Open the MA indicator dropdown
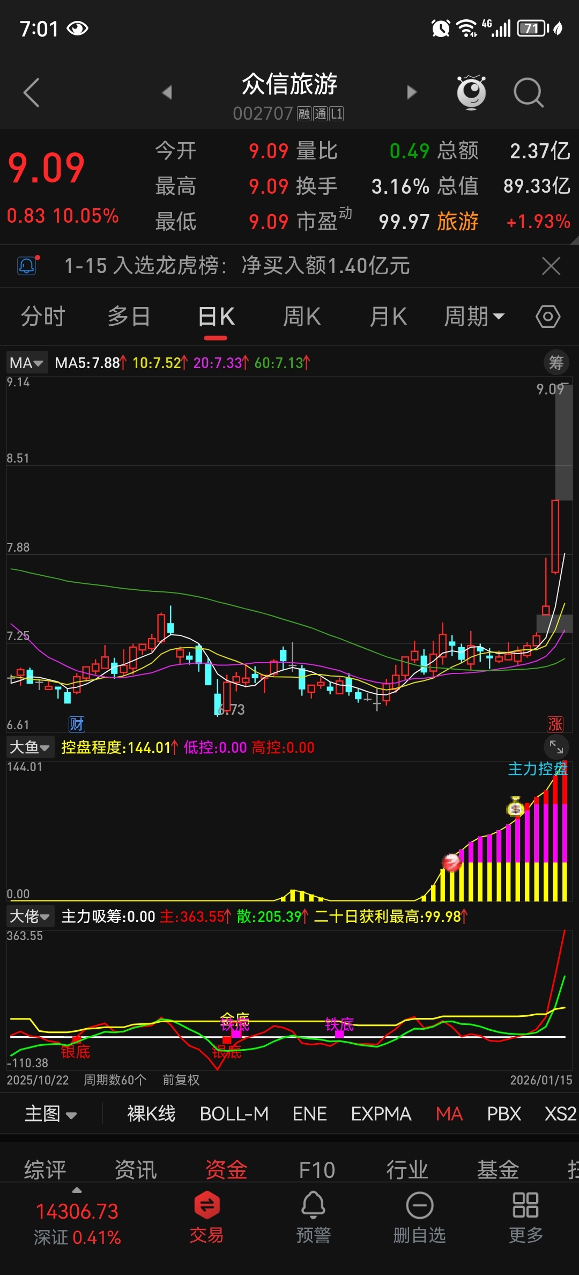 click(27, 363)
